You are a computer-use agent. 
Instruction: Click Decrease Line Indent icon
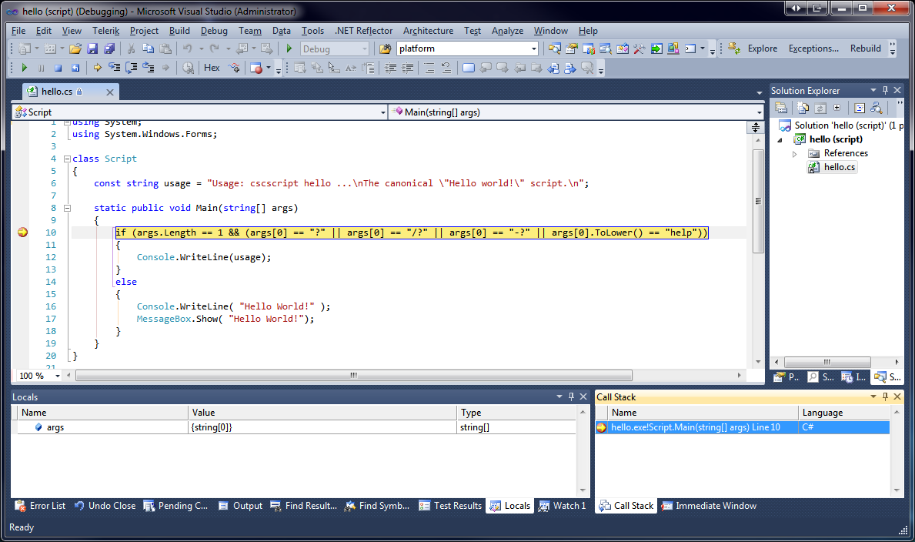[390, 68]
